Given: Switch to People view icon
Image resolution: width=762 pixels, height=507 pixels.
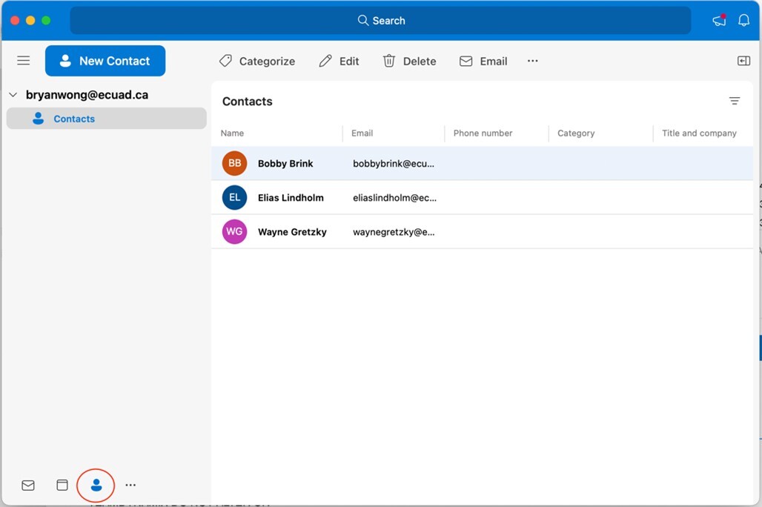Looking at the screenshot, I should click(96, 485).
